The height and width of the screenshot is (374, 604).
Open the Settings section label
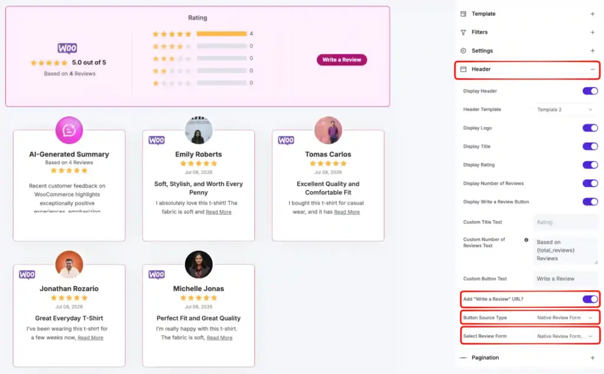pyautogui.click(x=482, y=51)
